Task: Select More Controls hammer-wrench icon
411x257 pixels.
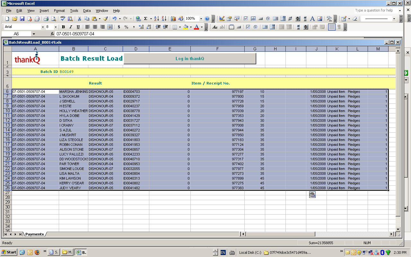Action: pyautogui.click(x=329, y=19)
